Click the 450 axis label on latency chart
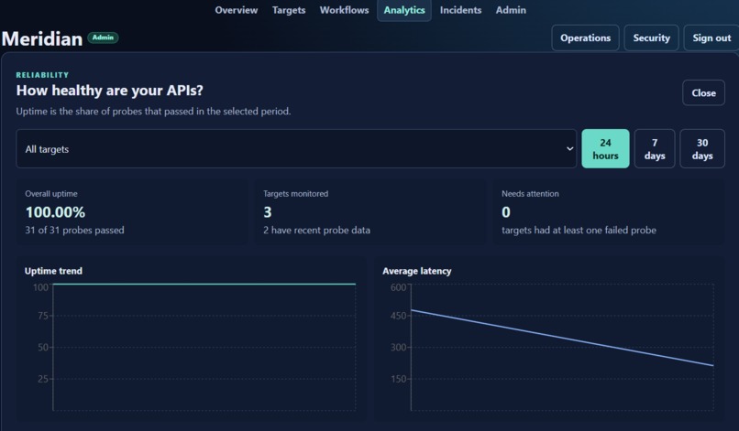 [x=398, y=316]
